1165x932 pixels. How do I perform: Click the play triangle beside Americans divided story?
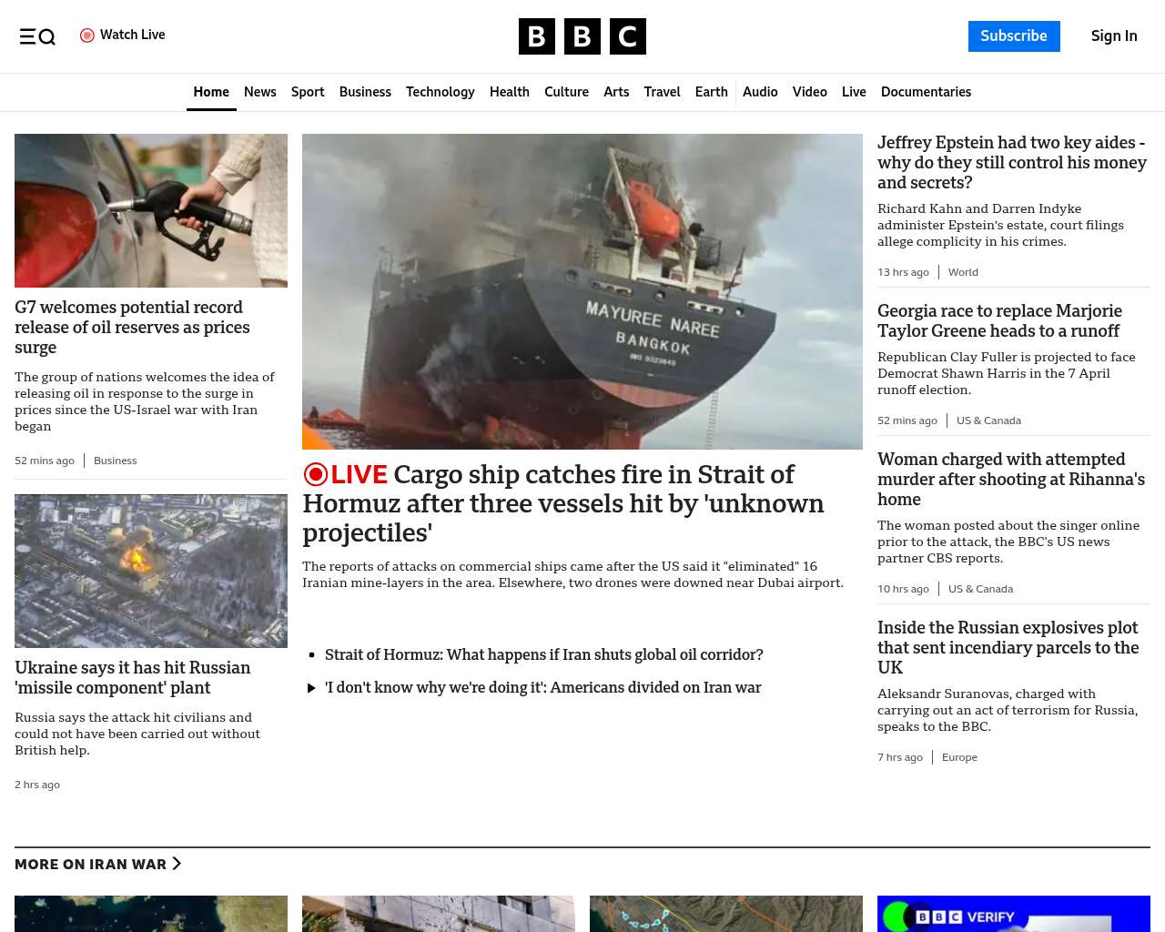click(311, 688)
